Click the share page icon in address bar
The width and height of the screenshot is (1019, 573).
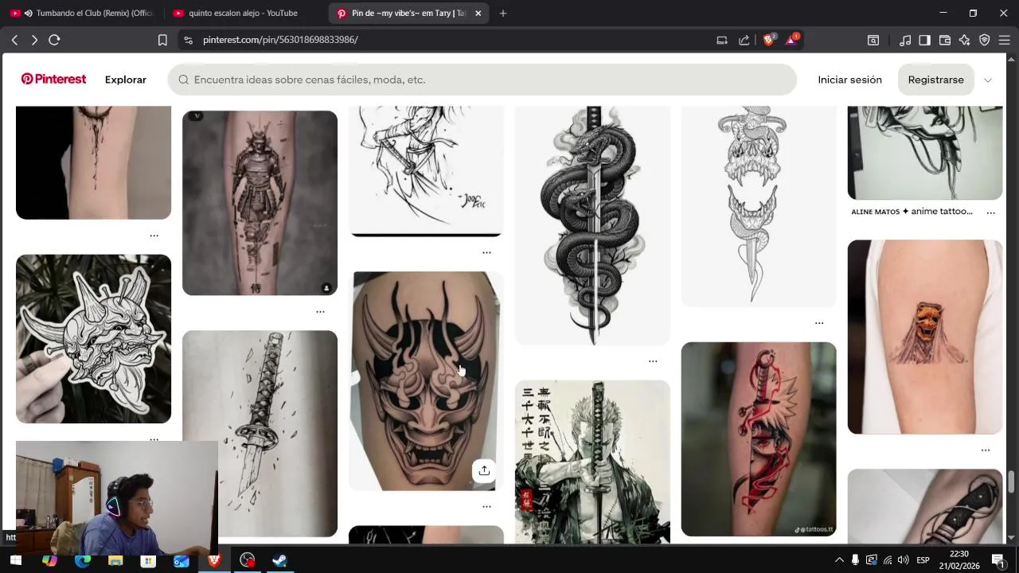744,40
